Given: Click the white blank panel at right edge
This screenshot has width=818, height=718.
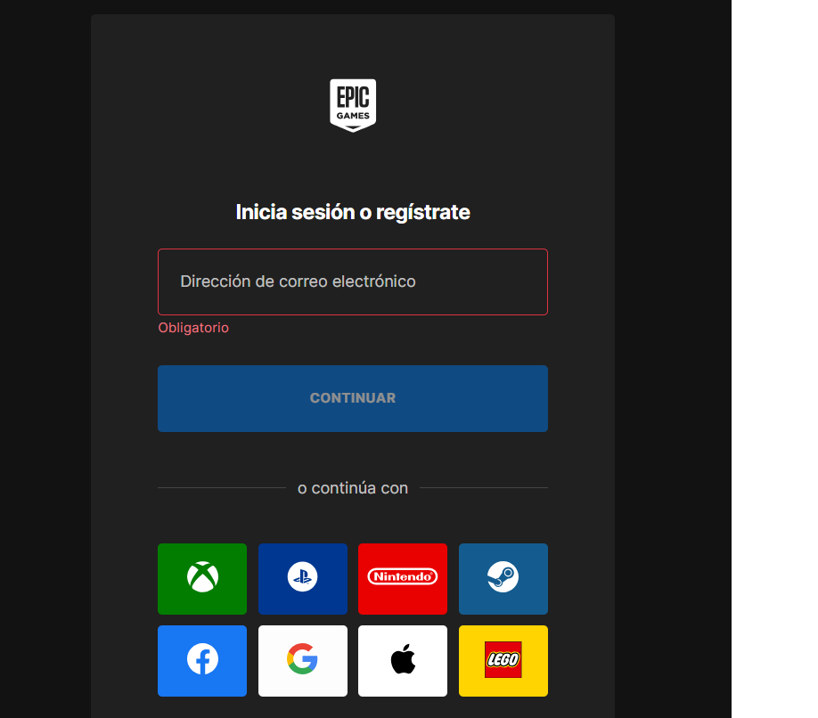Looking at the screenshot, I should [774, 359].
